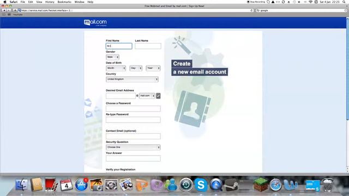The height and width of the screenshot is (196, 349).
Task: Stop Recording from the menu bar
Action: [256, 2]
